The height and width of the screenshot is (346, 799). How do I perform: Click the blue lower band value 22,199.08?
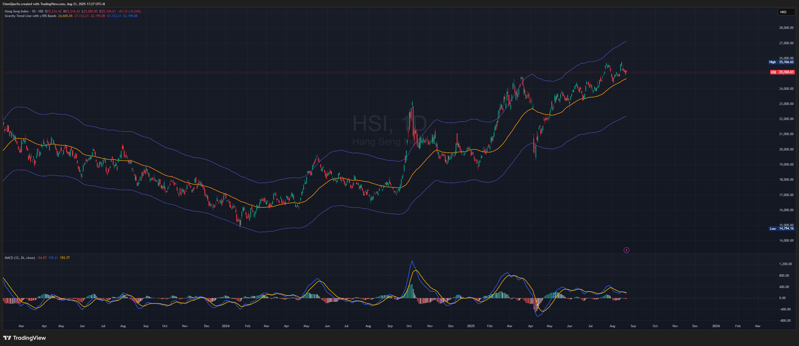(x=130, y=16)
